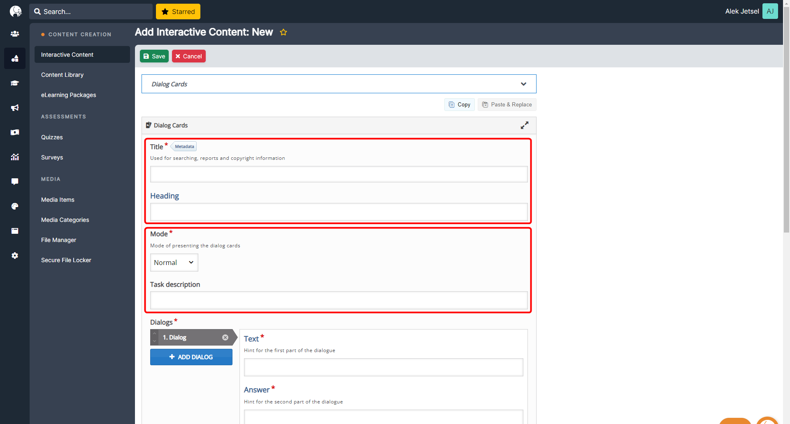Open Media Items

[58, 200]
